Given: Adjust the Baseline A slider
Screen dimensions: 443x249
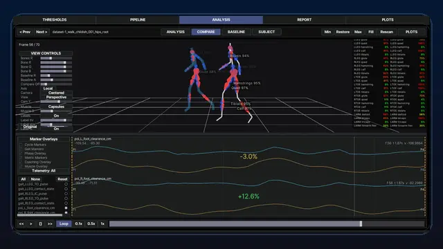Looking at the screenshot, I should click(x=56, y=80).
